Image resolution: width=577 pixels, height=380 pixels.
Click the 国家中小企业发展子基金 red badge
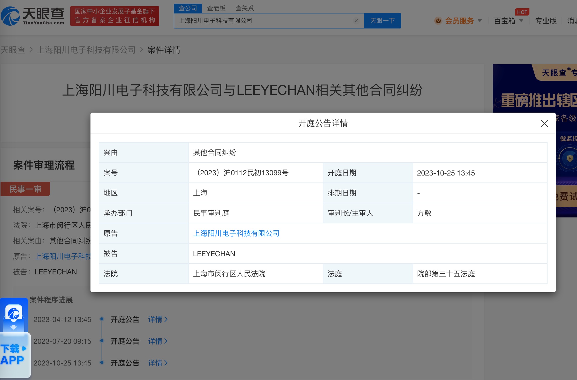tap(115, 16)
